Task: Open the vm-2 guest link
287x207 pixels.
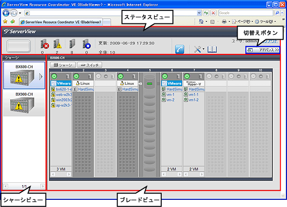Action: tap(170, 100)
